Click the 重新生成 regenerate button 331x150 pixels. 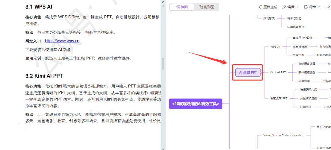[x=268, y=7]
